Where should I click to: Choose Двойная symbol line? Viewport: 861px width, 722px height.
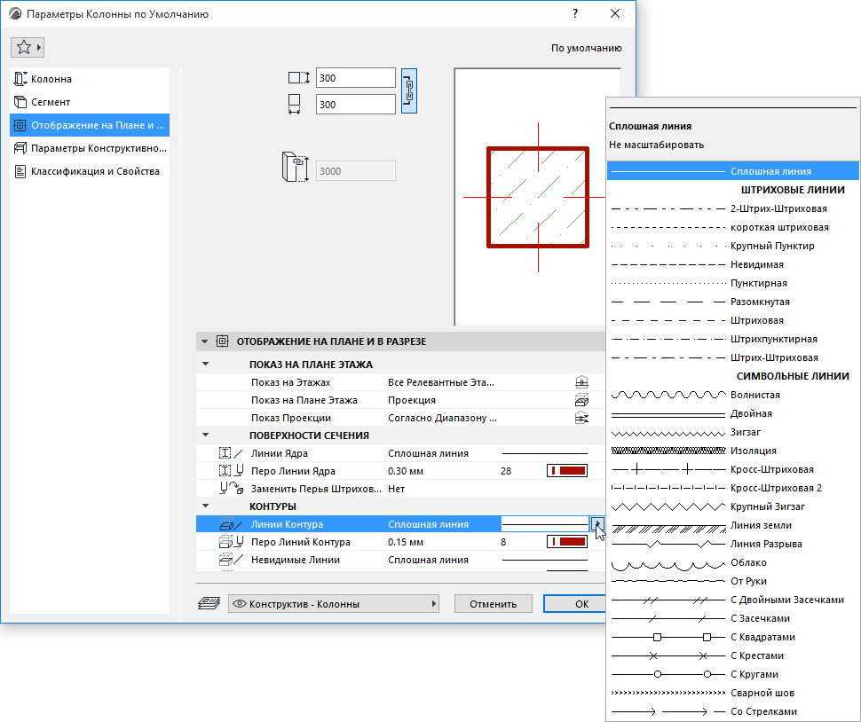tap(733, 413)
